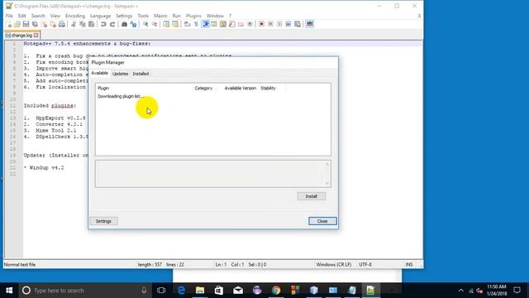This screenshot has width=529, height=298.
Task: Click the Plugin Manager Close button
Action: pos(322,221)
